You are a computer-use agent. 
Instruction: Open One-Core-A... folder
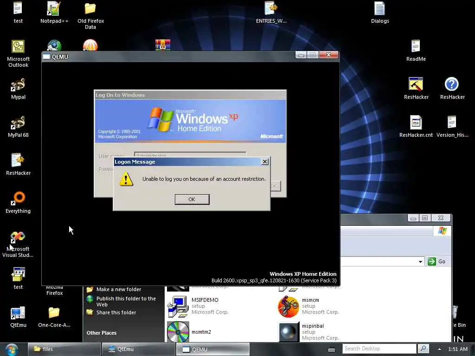click(54, 317)
